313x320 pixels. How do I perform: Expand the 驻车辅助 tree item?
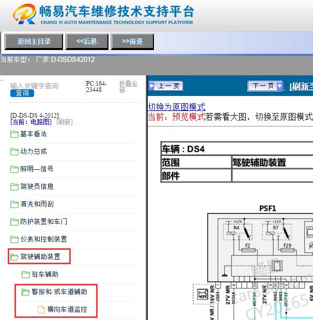point(45,274)
